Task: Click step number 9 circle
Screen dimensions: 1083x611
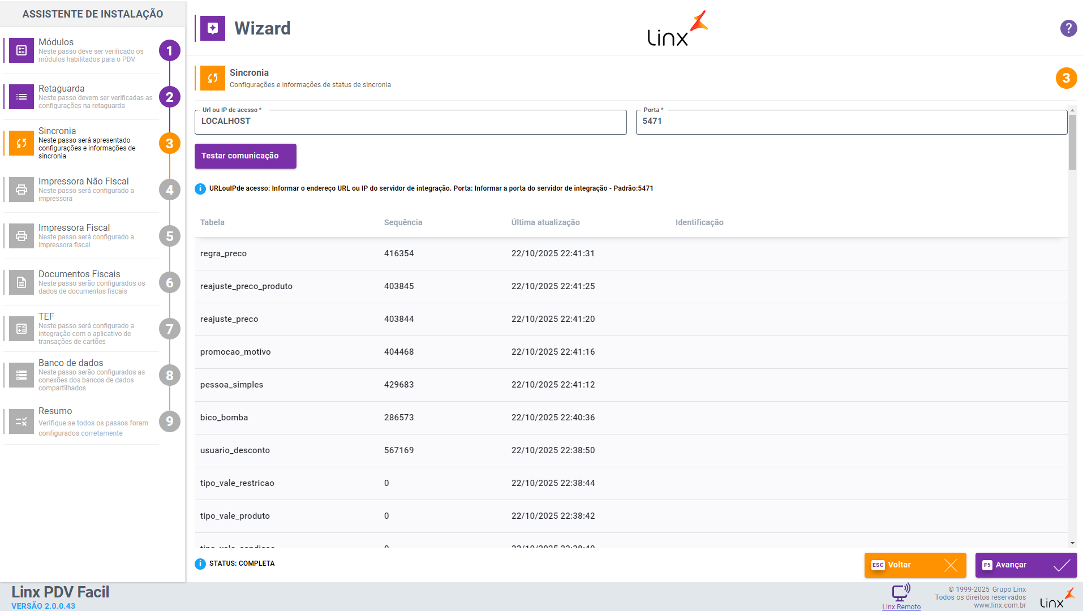Action: coord(170,421)
